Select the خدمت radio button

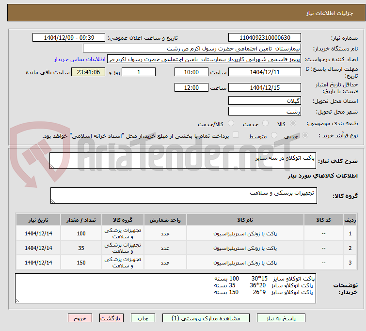pyautogui.click(x=265, y=123)
